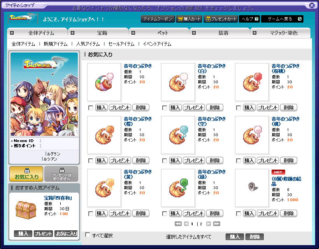The image size is (319, 249).
Task: Jump to last favorites page
Action: tap(217, 224)
